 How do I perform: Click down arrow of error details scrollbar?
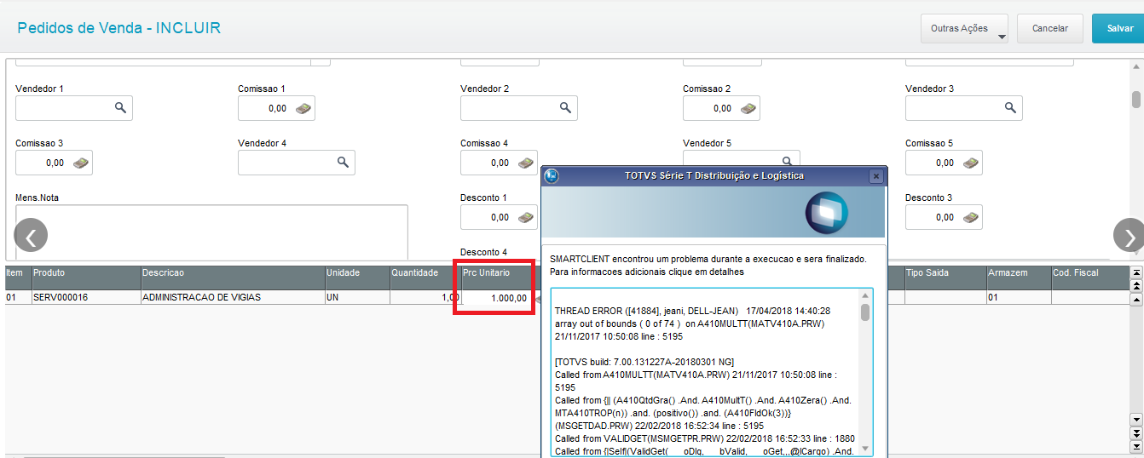pos(865,448)
